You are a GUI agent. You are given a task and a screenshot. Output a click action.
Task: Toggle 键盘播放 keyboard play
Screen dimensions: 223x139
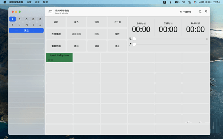pos(77,34)
